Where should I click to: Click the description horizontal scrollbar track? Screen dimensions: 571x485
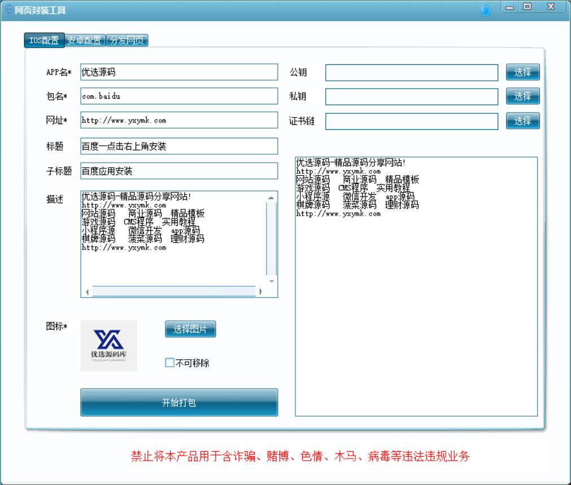pyautogui.click(x=174, y=292)
